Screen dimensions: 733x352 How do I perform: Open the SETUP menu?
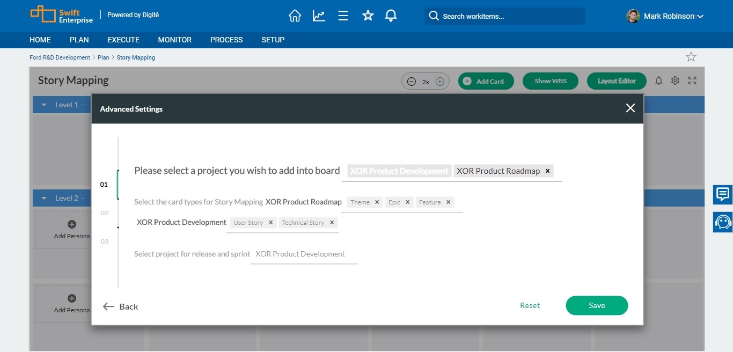273,40
